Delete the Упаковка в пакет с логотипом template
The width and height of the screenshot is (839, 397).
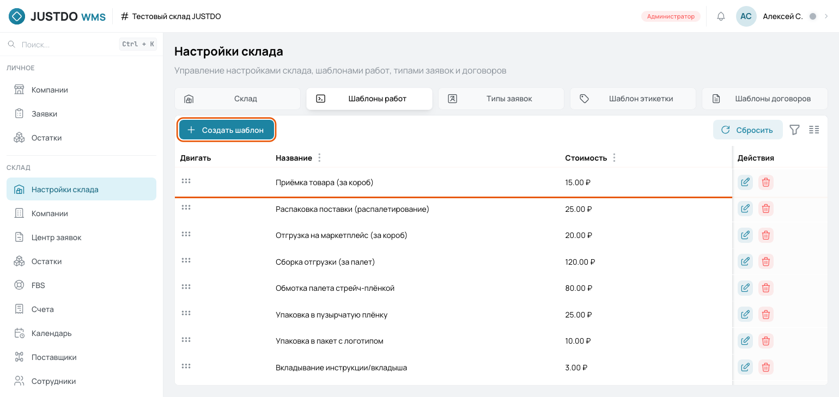(x=766, y=341)
